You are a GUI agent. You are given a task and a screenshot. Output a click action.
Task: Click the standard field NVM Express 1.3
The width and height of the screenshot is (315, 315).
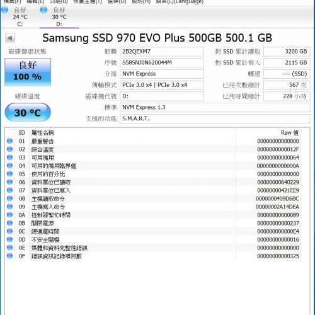(215, 107)
